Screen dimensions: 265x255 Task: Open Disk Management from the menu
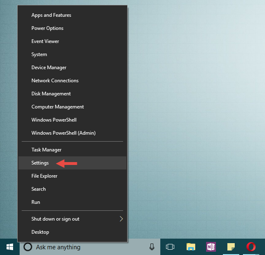click(51, 94)
